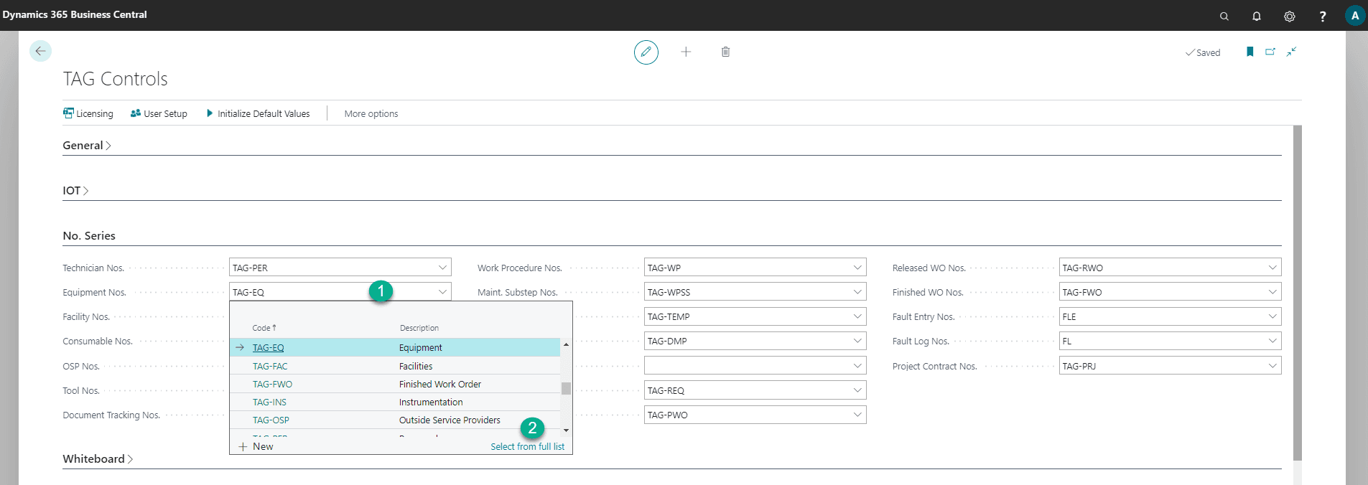Delete the record with trash icon
Screen dimensions: 1368x485
[x=725, y=52]
